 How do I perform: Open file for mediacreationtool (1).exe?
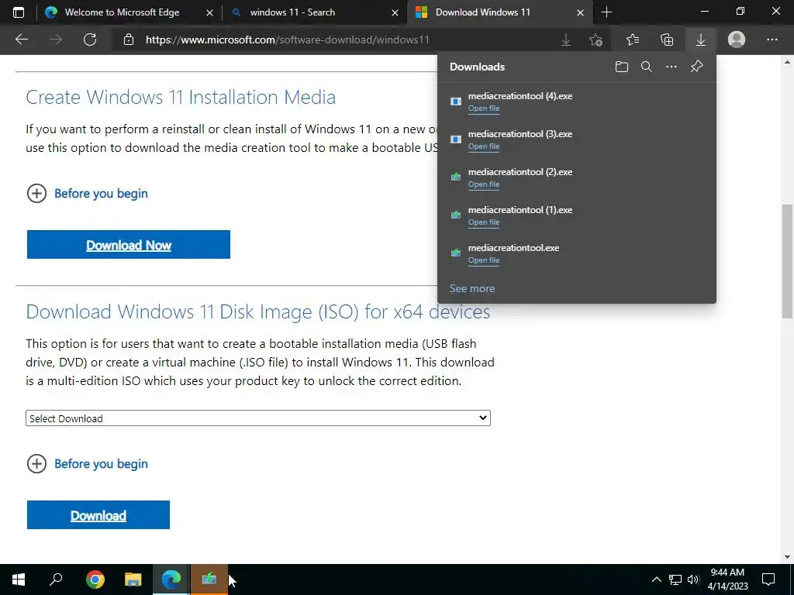484,222
